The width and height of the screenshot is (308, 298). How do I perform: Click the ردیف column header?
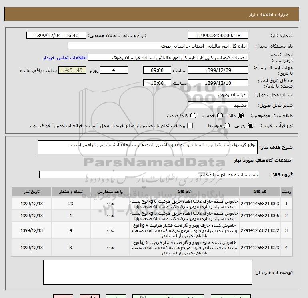[x=286, y=192]
